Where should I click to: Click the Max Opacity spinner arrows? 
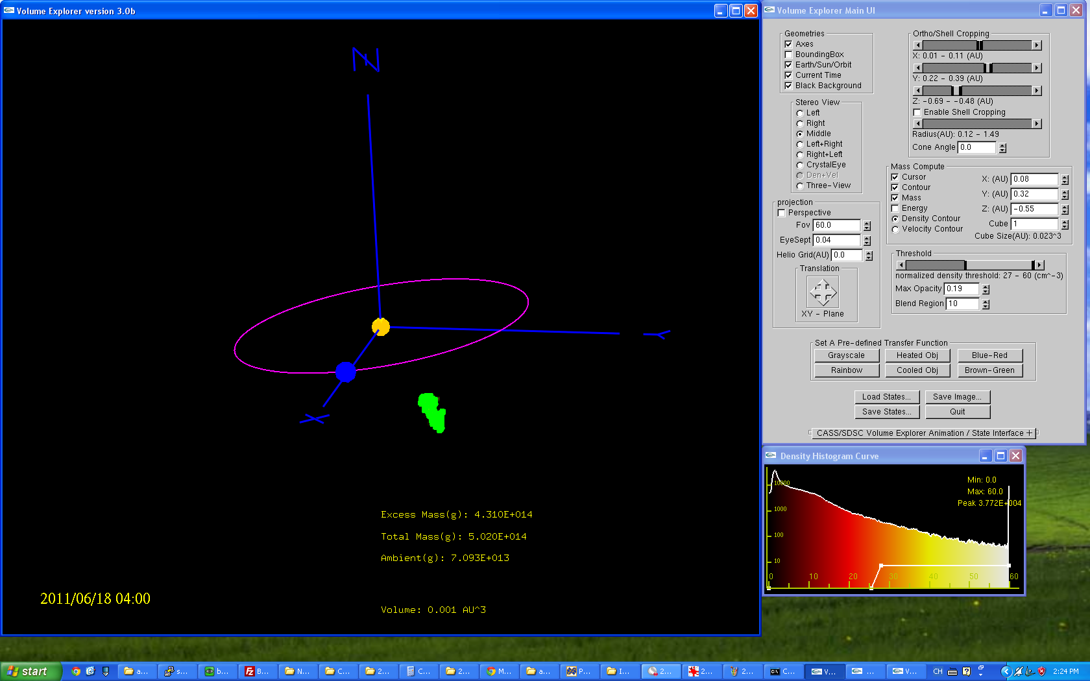pyautogui.click(x=986, y=289)
